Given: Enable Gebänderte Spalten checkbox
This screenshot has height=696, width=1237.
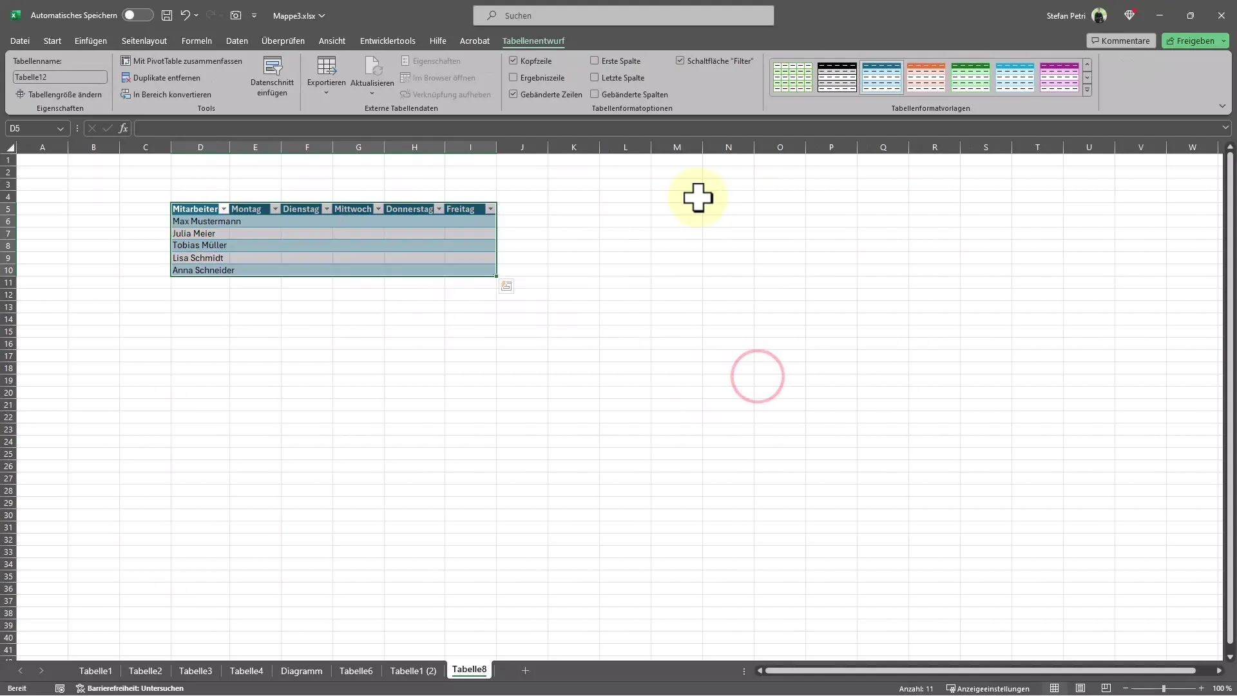Looking at the screenshot, I should (595, 94).
